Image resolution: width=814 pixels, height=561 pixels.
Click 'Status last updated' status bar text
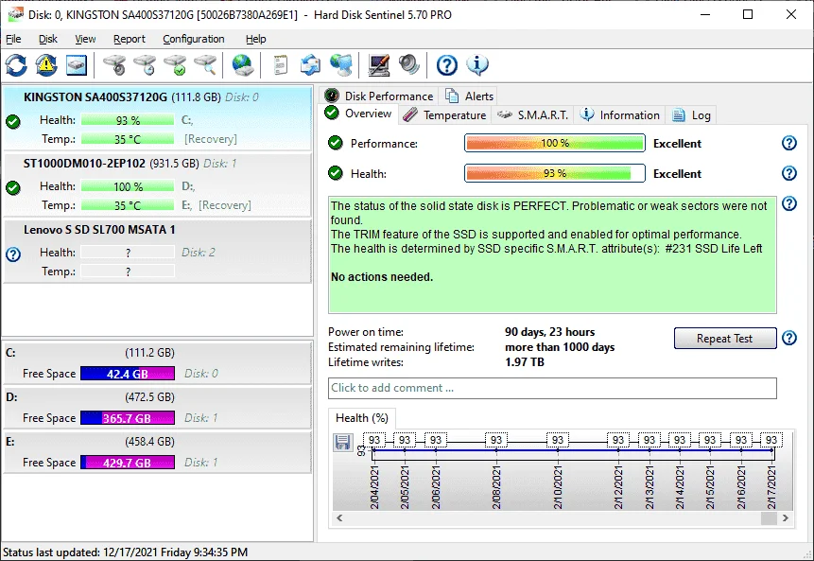click(125, 552)
